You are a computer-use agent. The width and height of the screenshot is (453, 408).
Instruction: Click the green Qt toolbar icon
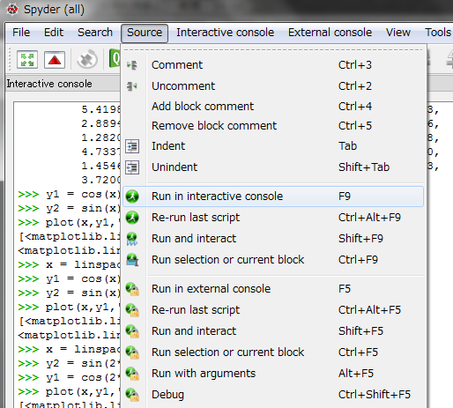[x=115, y=58]
